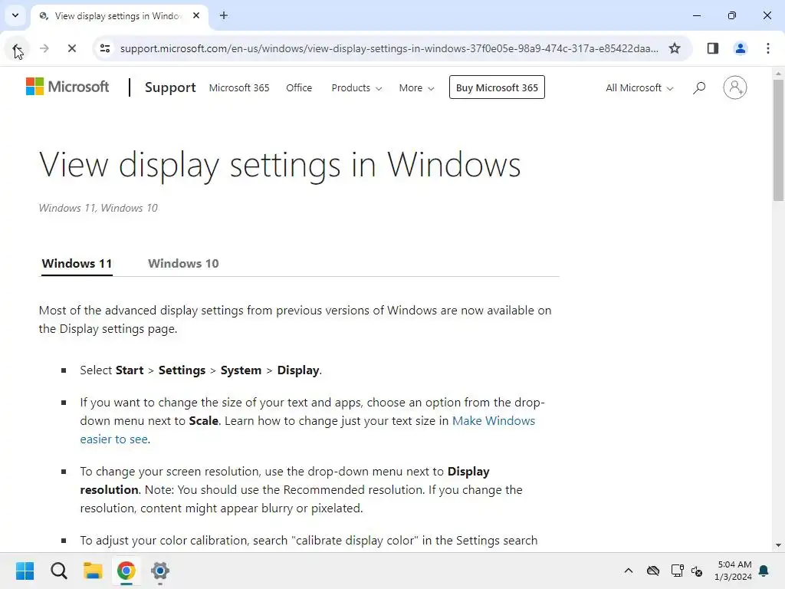Open the Support home link
Image resolution: width=785 pixels, height=589 pixels.
pos(170,87)
